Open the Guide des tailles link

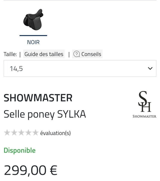tap(44, 54)
